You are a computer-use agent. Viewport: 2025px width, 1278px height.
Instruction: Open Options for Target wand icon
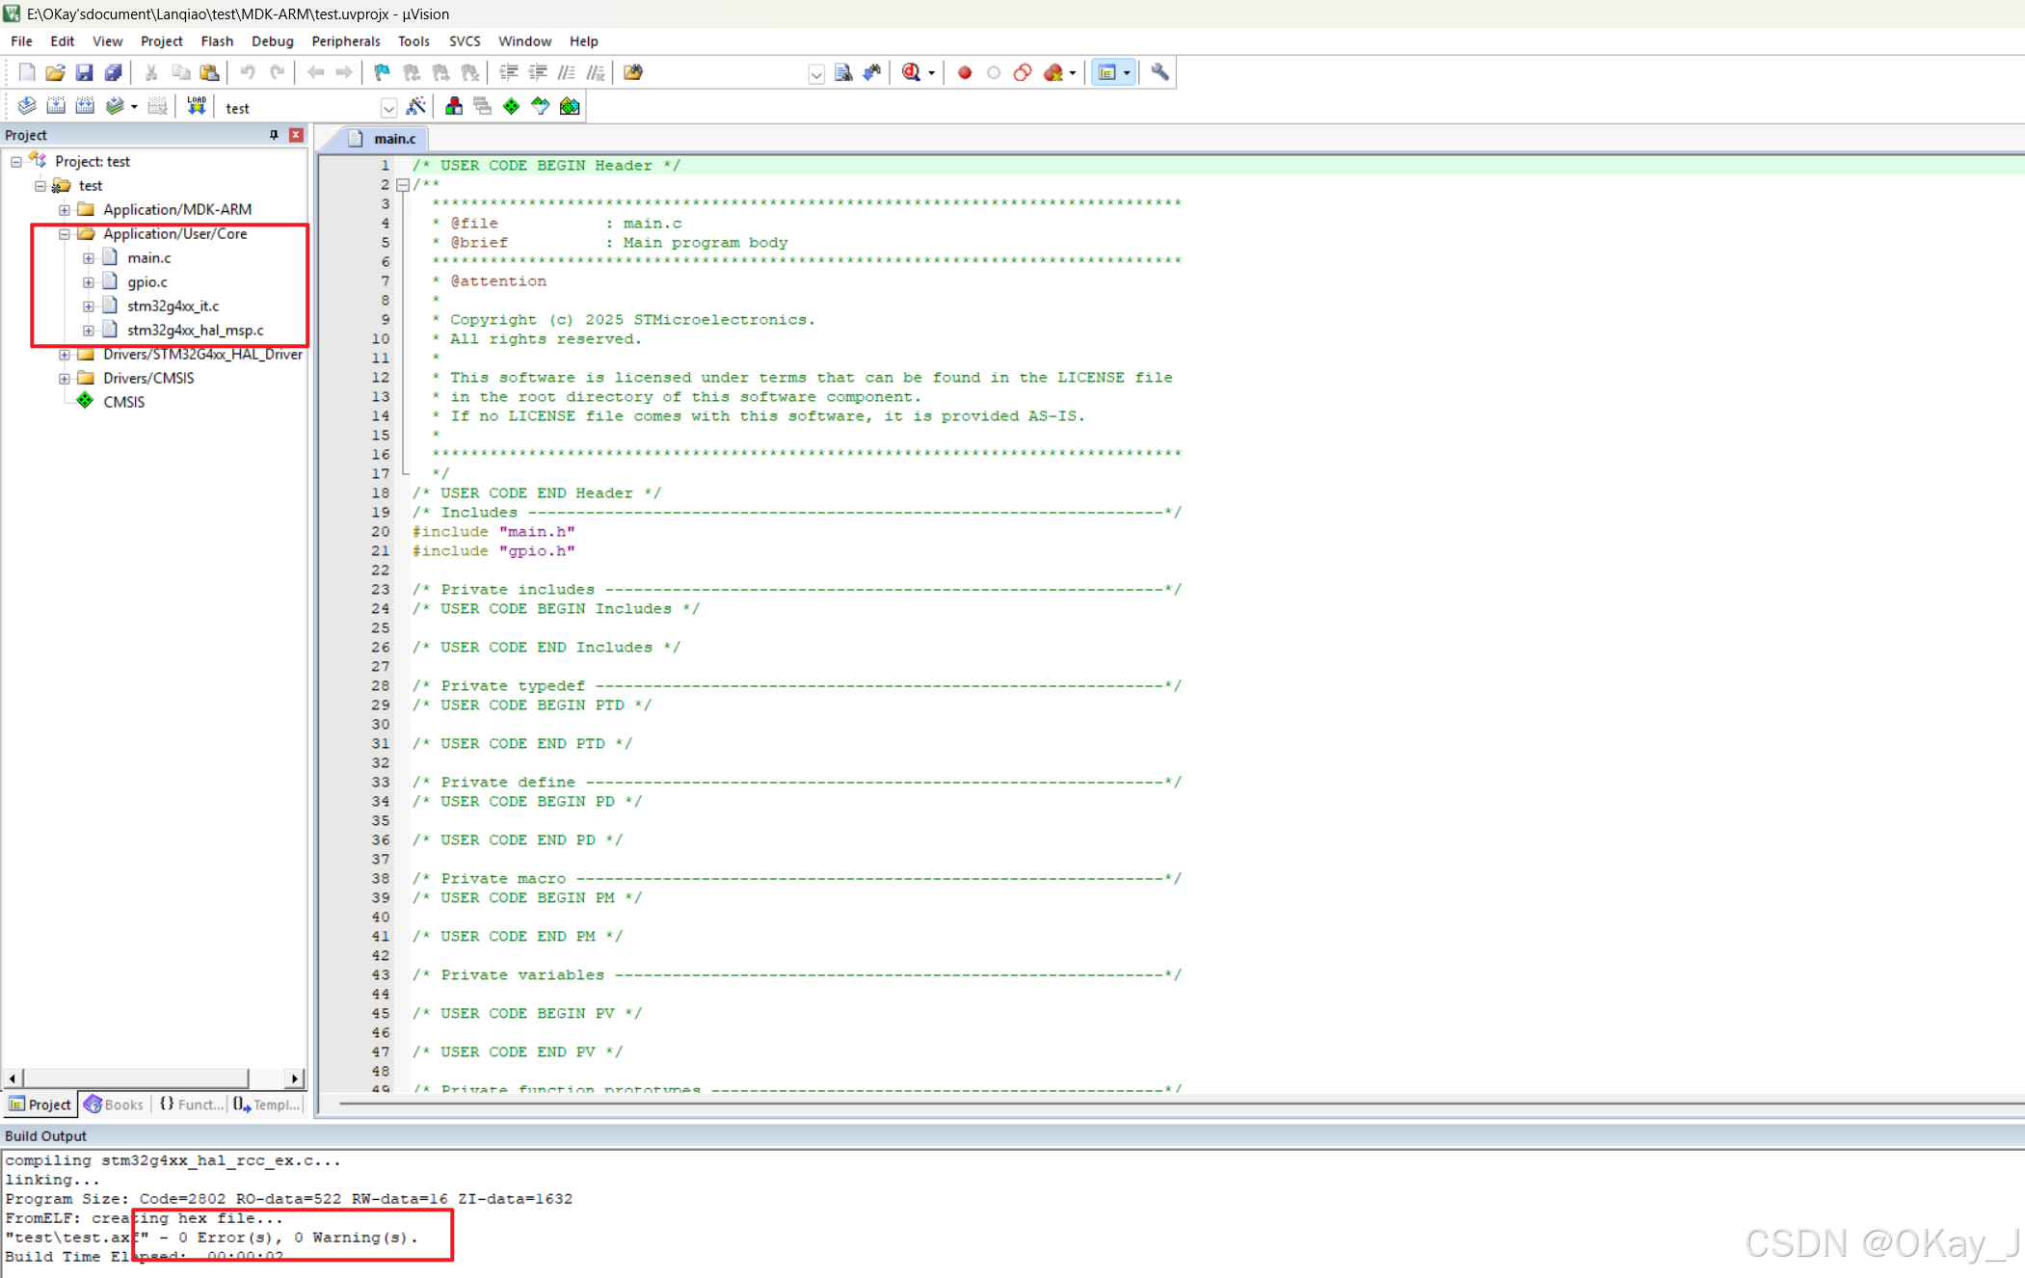point(416,106)
